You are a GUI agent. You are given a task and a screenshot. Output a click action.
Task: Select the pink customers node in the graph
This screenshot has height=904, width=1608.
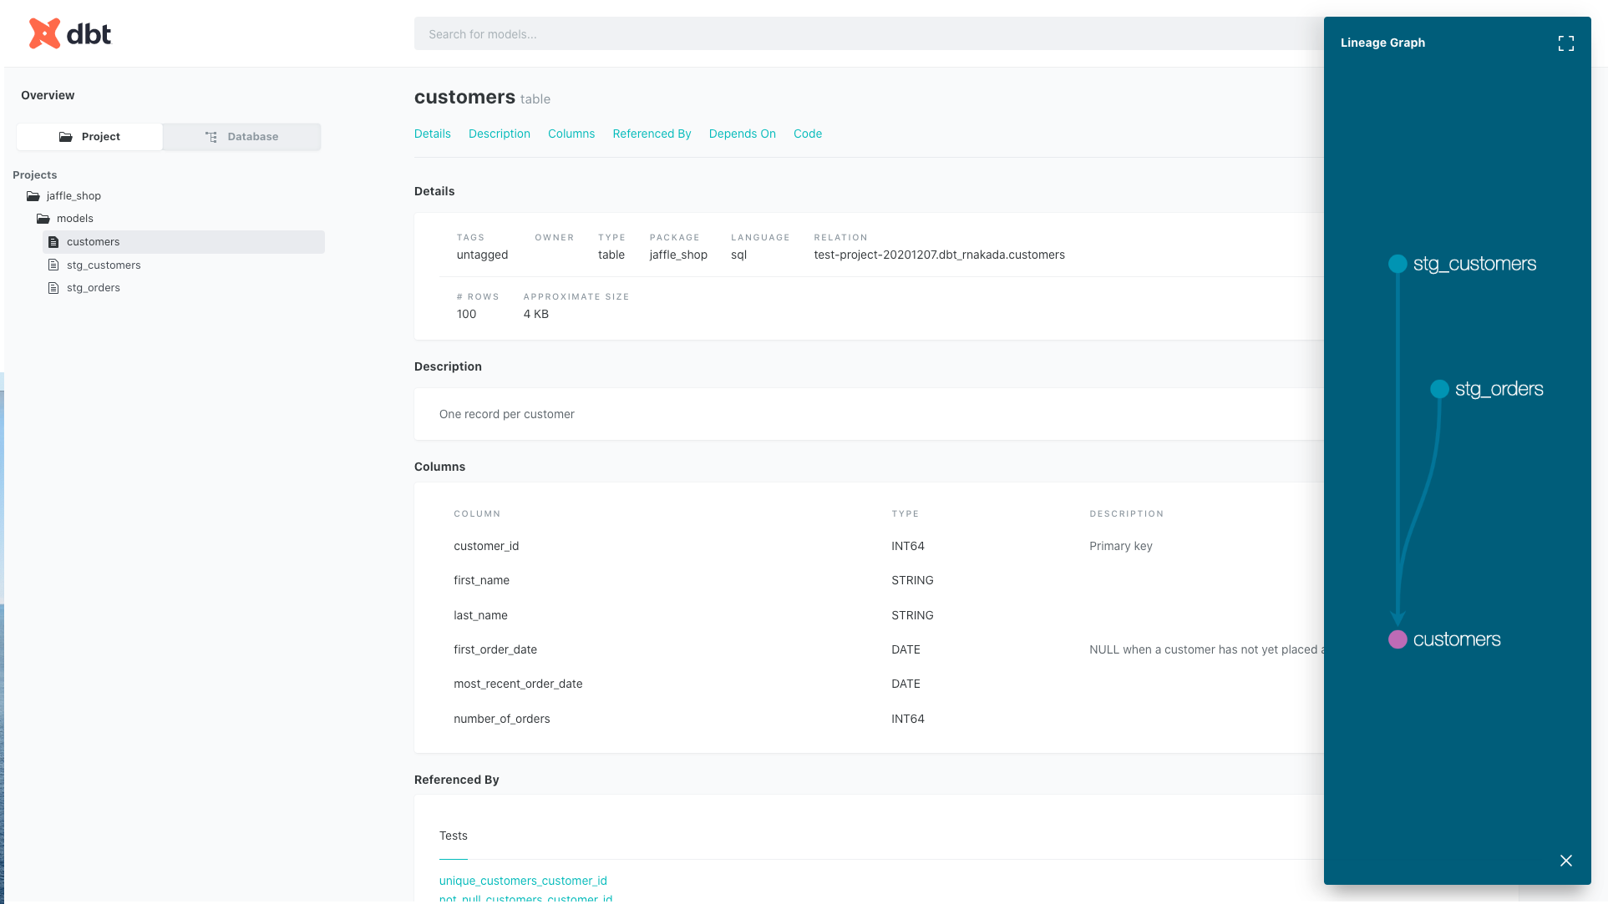1397,639
